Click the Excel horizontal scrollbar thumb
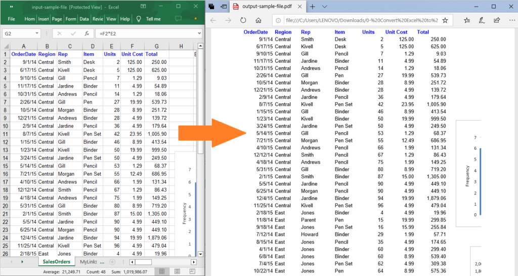The image size is (518, 276). [143, 262]
